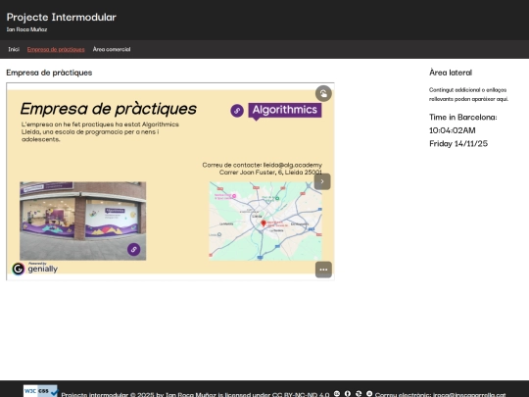Click the 'Time in Barcelona:' label
529x397 pixels.
462,118
